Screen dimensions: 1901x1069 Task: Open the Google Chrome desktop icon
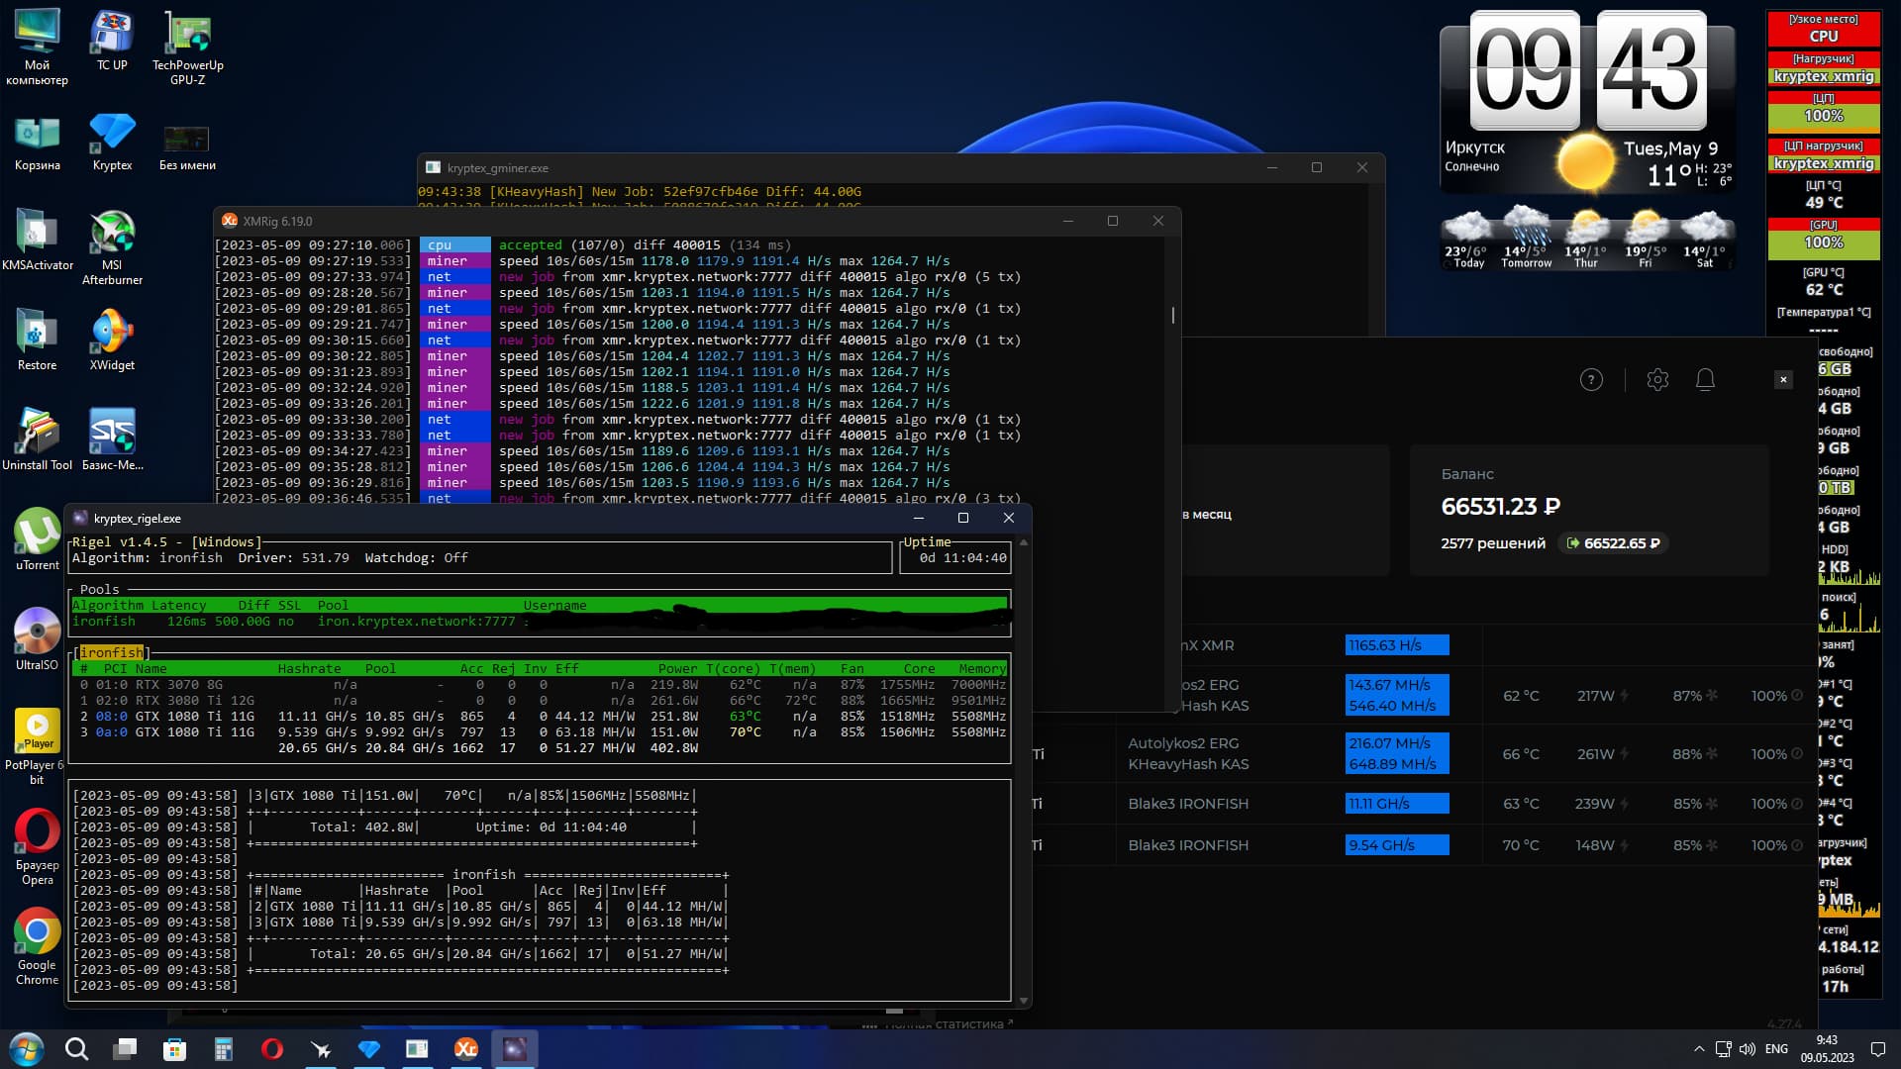pos(37,947)
